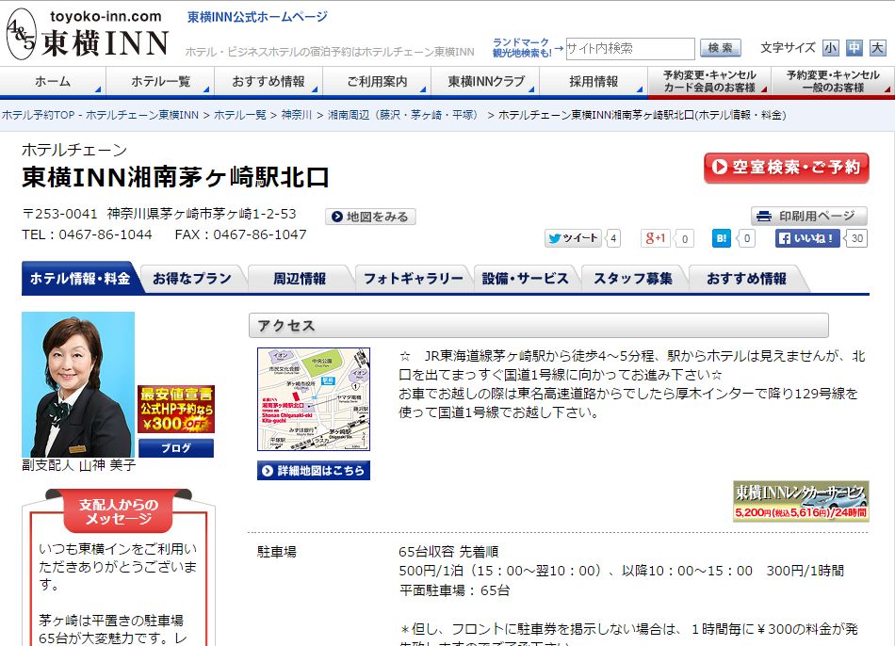Click the hotel title 東横INN湘南茅ヶ崎駅北口
This screenshot has width=895, height=646.
tap(175, 177)
